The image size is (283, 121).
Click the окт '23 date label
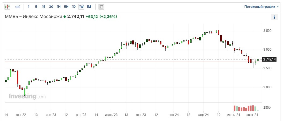point(141,114)
